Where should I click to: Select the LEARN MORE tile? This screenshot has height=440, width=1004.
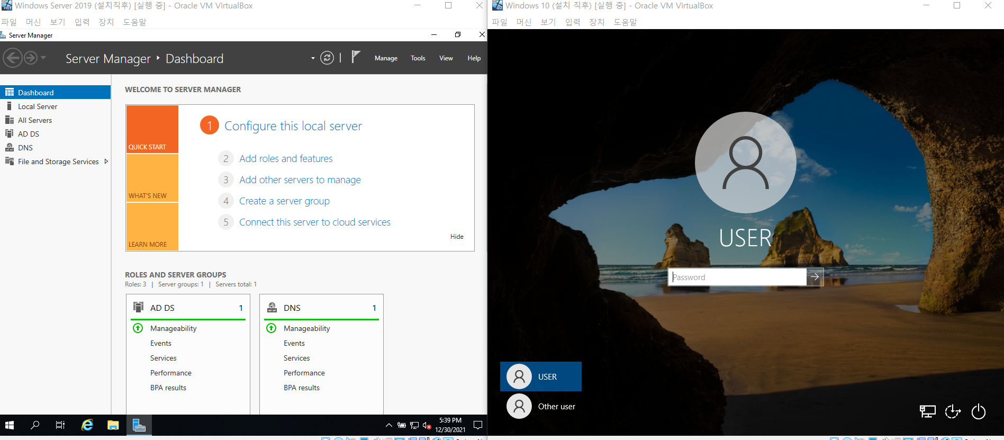click(152, 227)
